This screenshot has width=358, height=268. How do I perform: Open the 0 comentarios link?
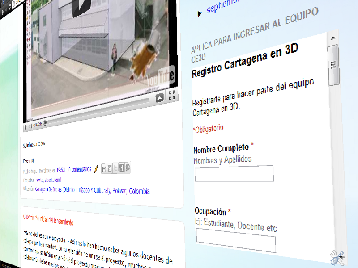[80, 169]
